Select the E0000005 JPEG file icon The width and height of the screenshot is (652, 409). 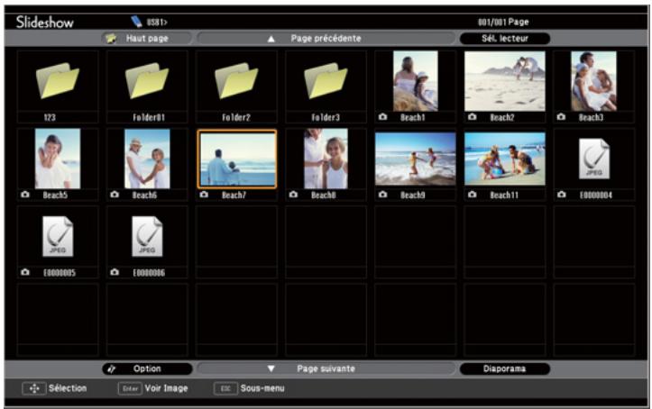tap(58, 236)
